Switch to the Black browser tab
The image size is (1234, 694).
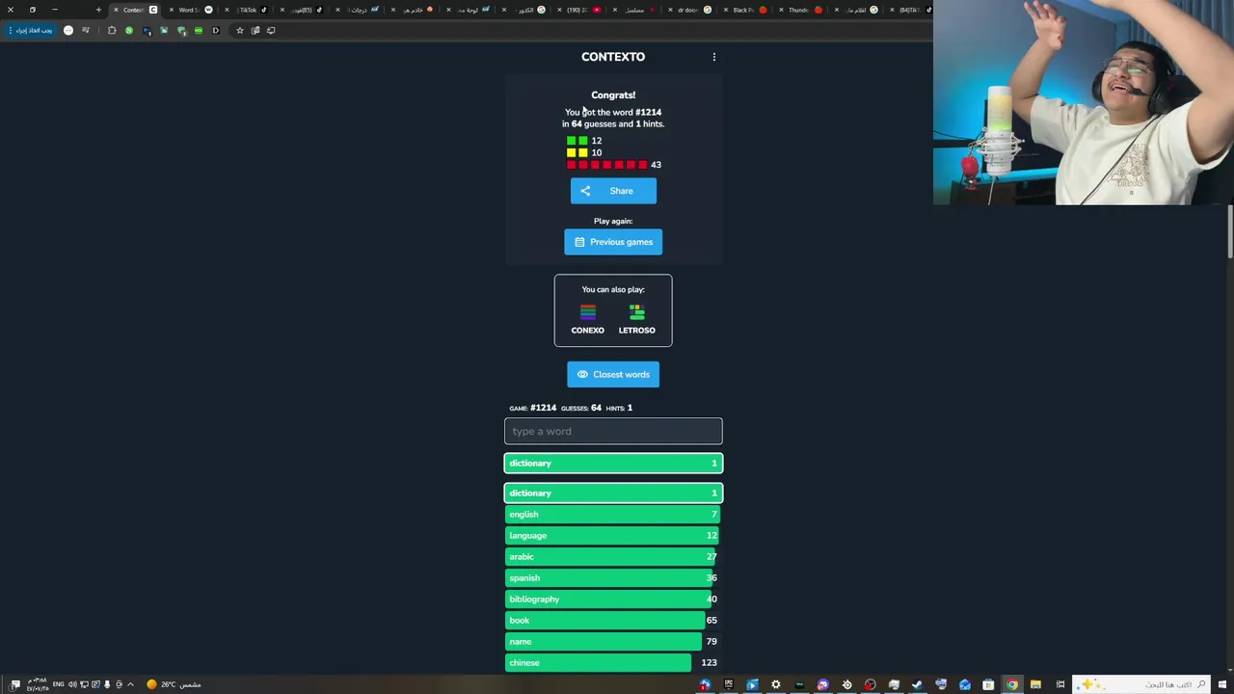(x=748, y=10)
